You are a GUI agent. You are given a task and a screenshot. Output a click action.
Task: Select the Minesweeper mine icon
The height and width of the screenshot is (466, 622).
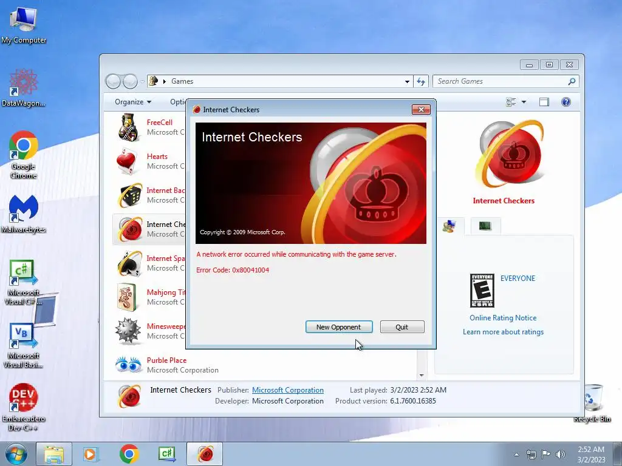point(128,331)
